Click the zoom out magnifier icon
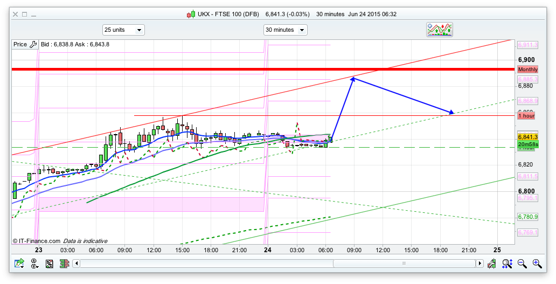 pyautogui.click(x=522, y=264)
